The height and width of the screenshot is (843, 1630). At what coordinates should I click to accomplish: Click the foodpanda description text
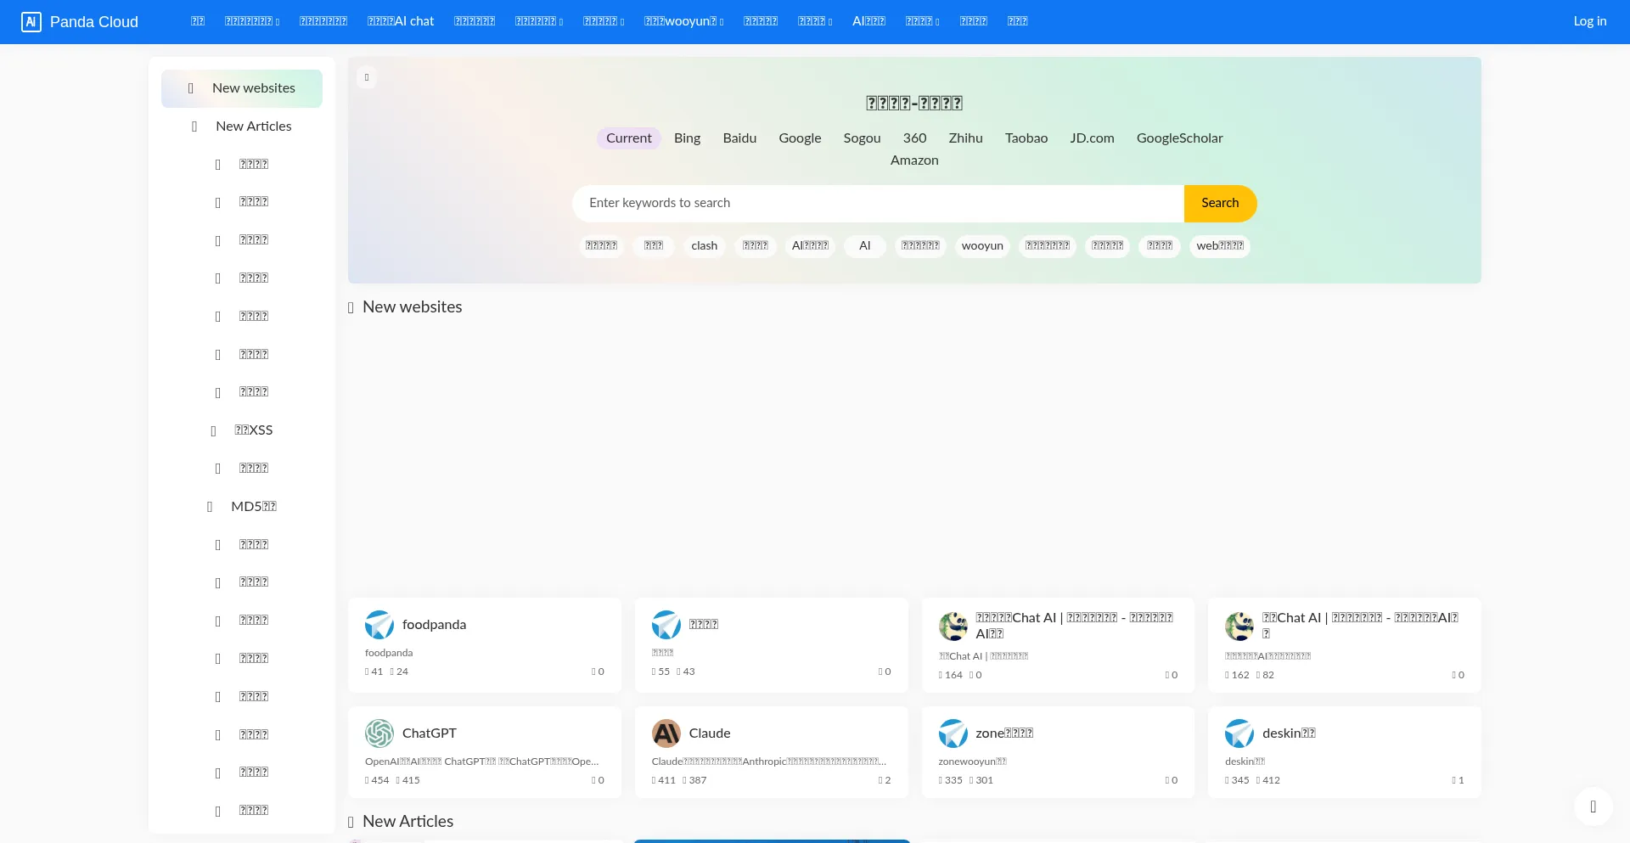(x=389, y=654)
